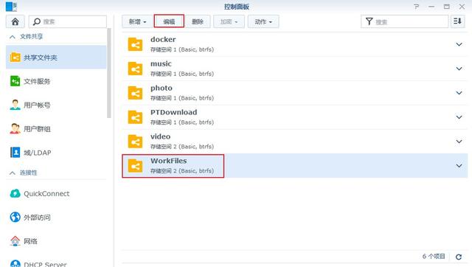472x267 pixels.
Task: Open the 文件服务 sidebar item
Action: coord(56,81)
